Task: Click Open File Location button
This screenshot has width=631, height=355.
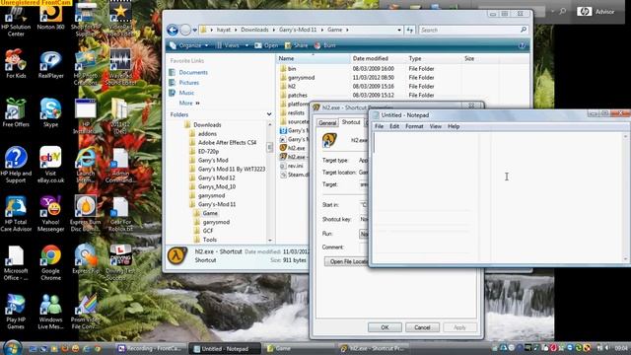Action: [346, 261]
